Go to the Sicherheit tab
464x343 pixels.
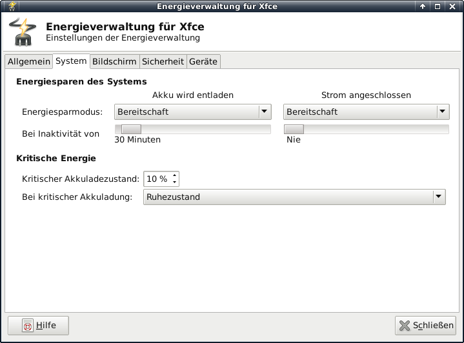click(163, 61)
